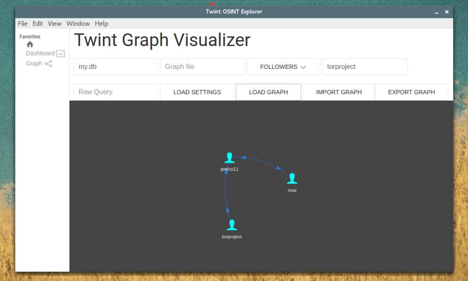Click the Graph share-nodes icon in sidebar
Image resolution: width=468 pixels, height=281 pixels.
(x=48, y=64)
